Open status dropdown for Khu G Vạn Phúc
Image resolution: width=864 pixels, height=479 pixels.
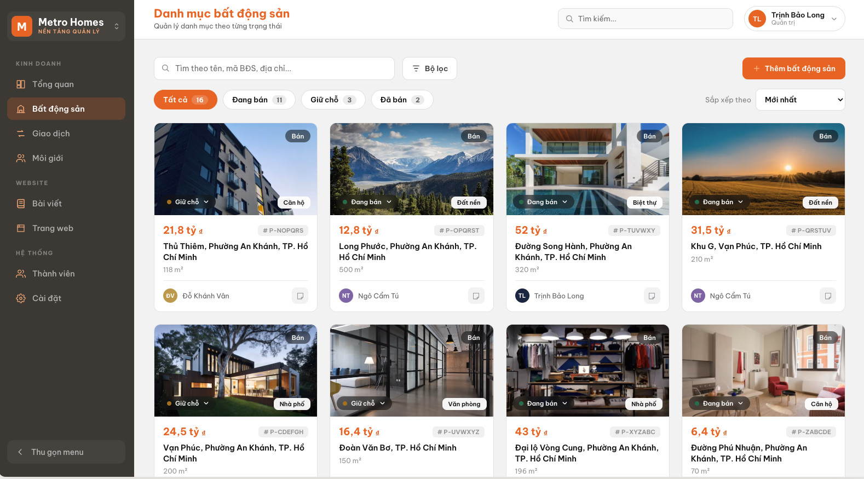pos(719,202)
